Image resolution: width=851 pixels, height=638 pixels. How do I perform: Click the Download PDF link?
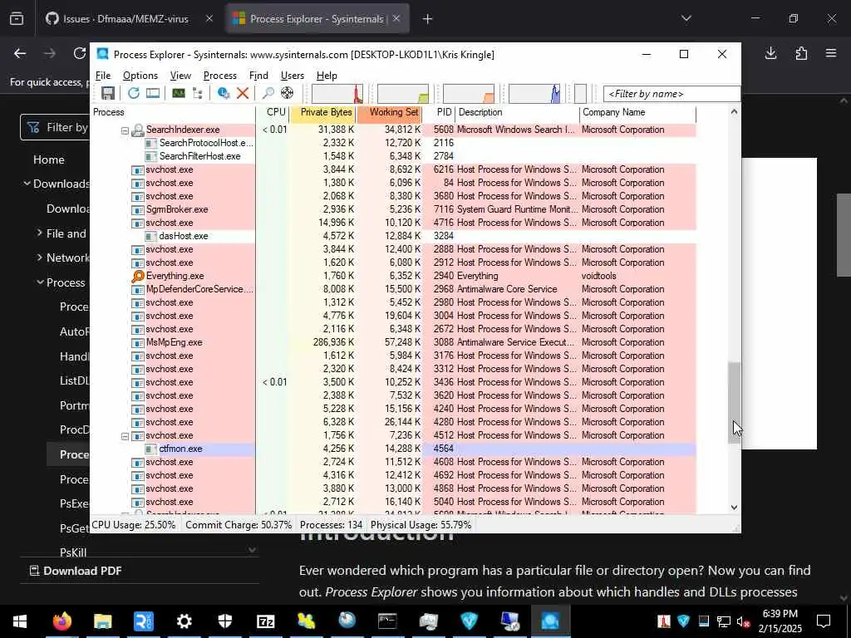pyautogui.click(x=76, y=571)
